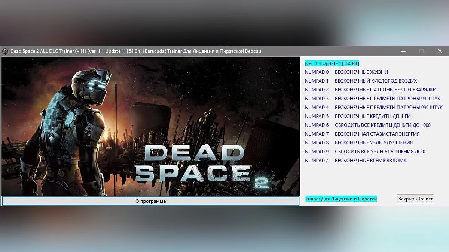Click БЕСКОНЕЧНЫЕ ПРЕДМЕТЫ ПАТРОНЫ 99 ШТУК text

[388, 99]
